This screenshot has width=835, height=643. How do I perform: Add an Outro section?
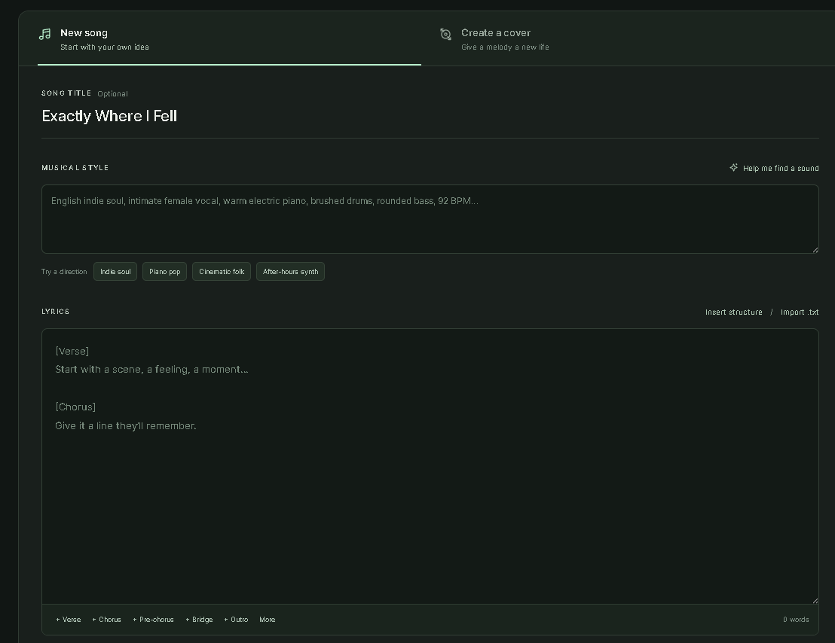pyautogui.click(x=236, y=620)
